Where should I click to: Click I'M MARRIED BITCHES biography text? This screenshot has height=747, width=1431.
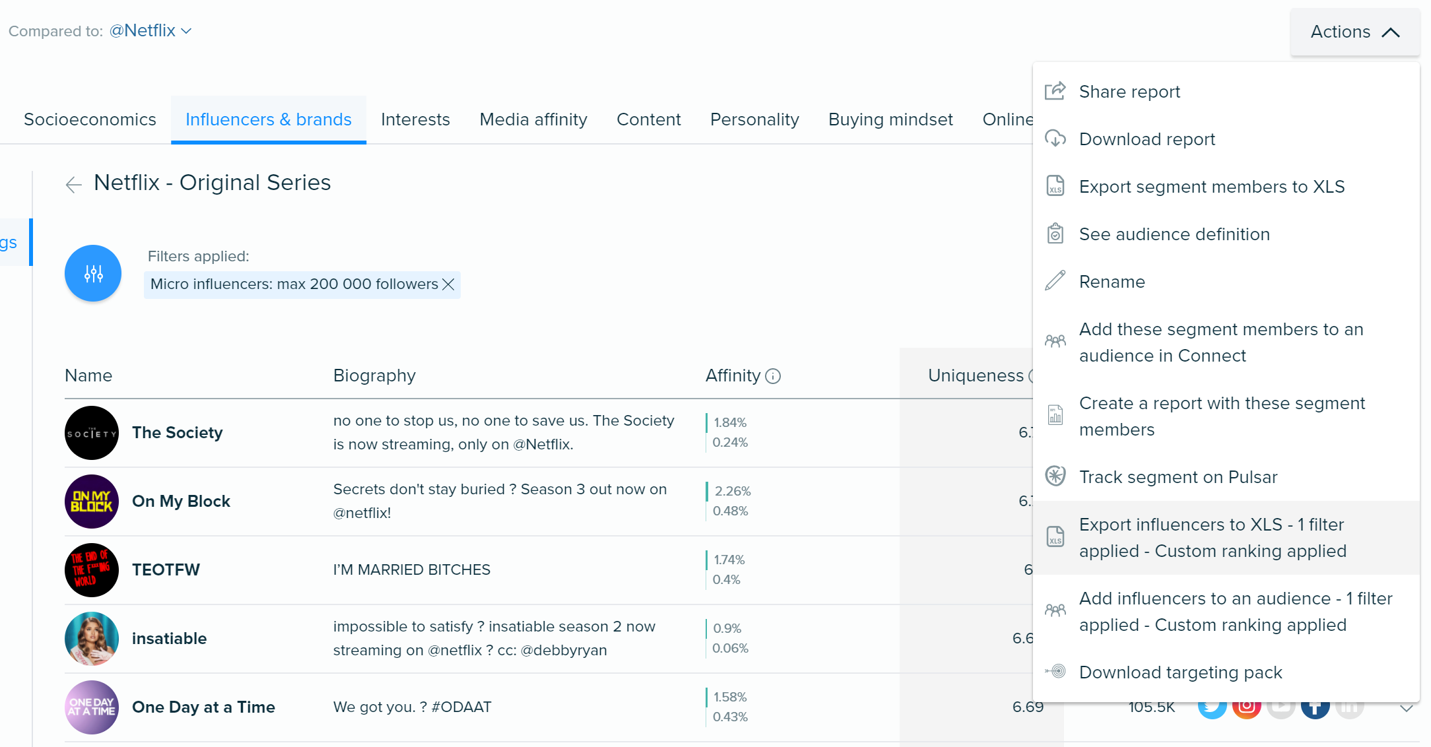tap(412, 570)
